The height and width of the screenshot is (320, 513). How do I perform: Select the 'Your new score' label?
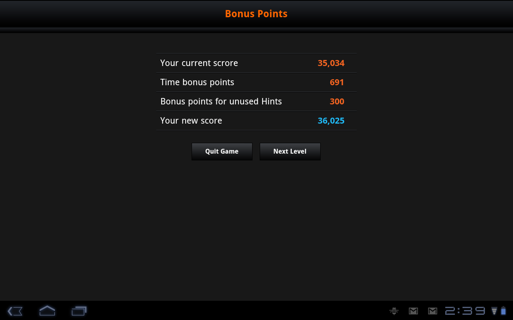click(191, 121)
